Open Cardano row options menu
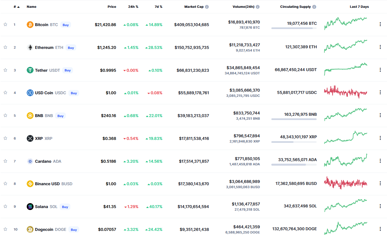The image size is (387, 240). pos(380,161)
